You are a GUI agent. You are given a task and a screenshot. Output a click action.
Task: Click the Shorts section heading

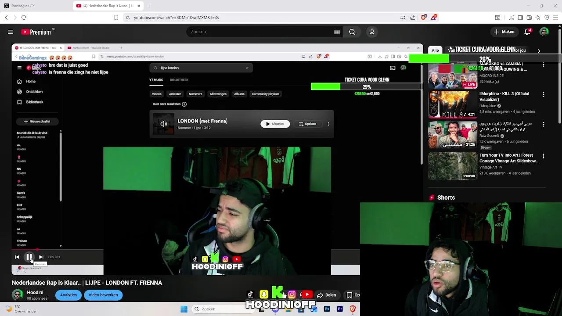tap(446, 197)
